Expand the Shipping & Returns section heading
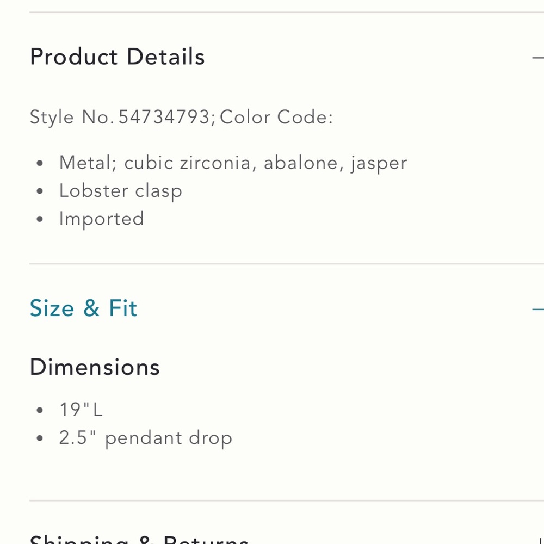 tap(139, 539)
